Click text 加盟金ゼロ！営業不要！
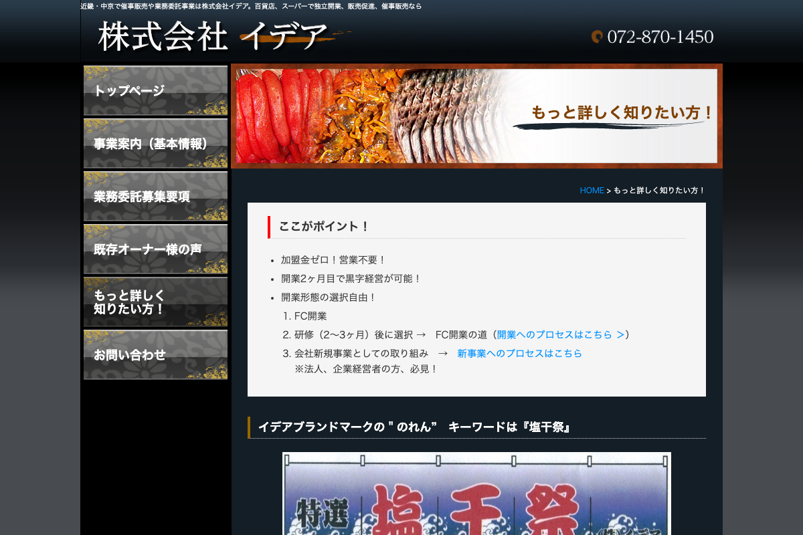Viewport: 803px width, 535px height. (x=334, y=260)
